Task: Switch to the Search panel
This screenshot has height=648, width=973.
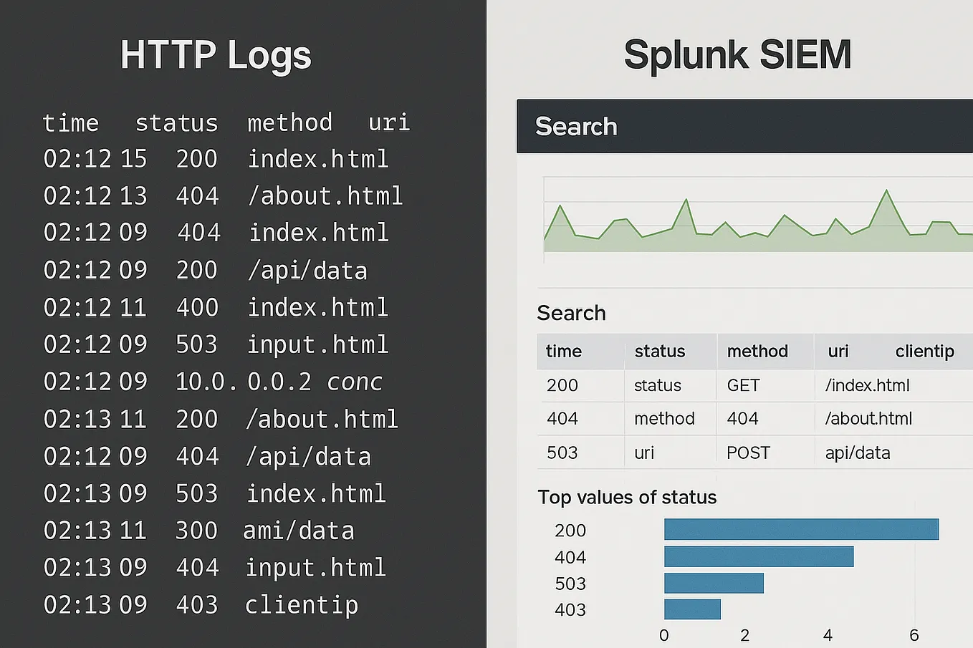Action: 571,313
